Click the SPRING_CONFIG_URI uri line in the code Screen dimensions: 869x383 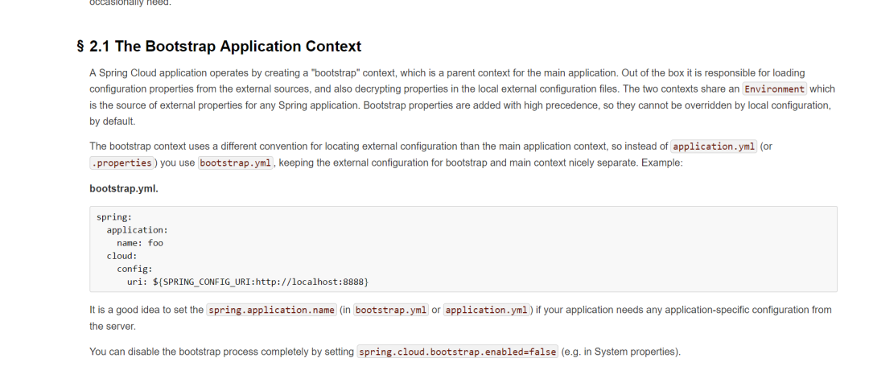coord(248,282)
